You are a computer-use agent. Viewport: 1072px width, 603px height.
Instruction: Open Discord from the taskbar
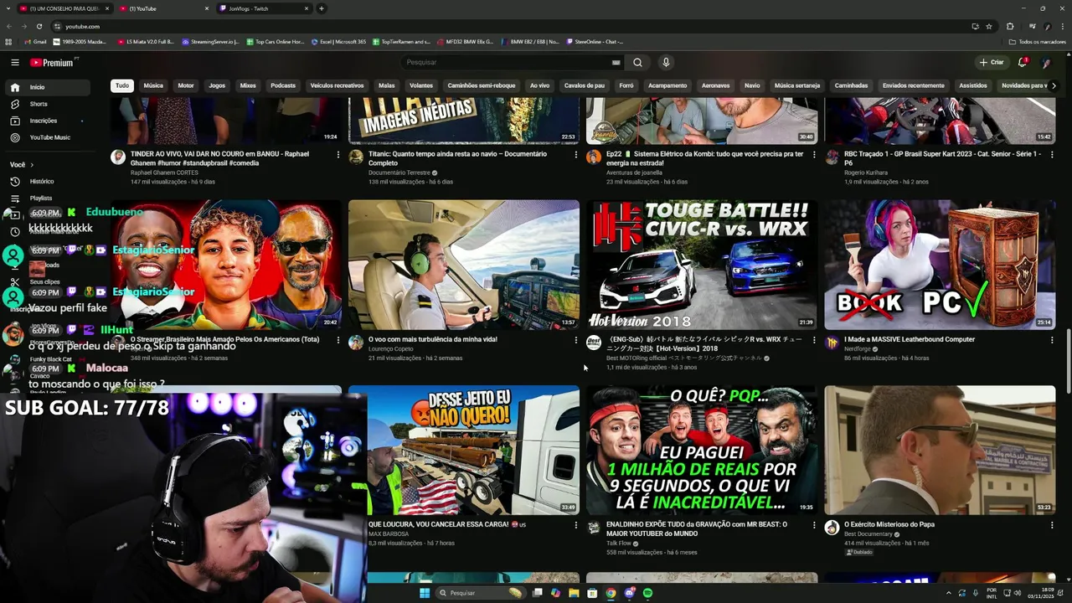click(629, 593)
